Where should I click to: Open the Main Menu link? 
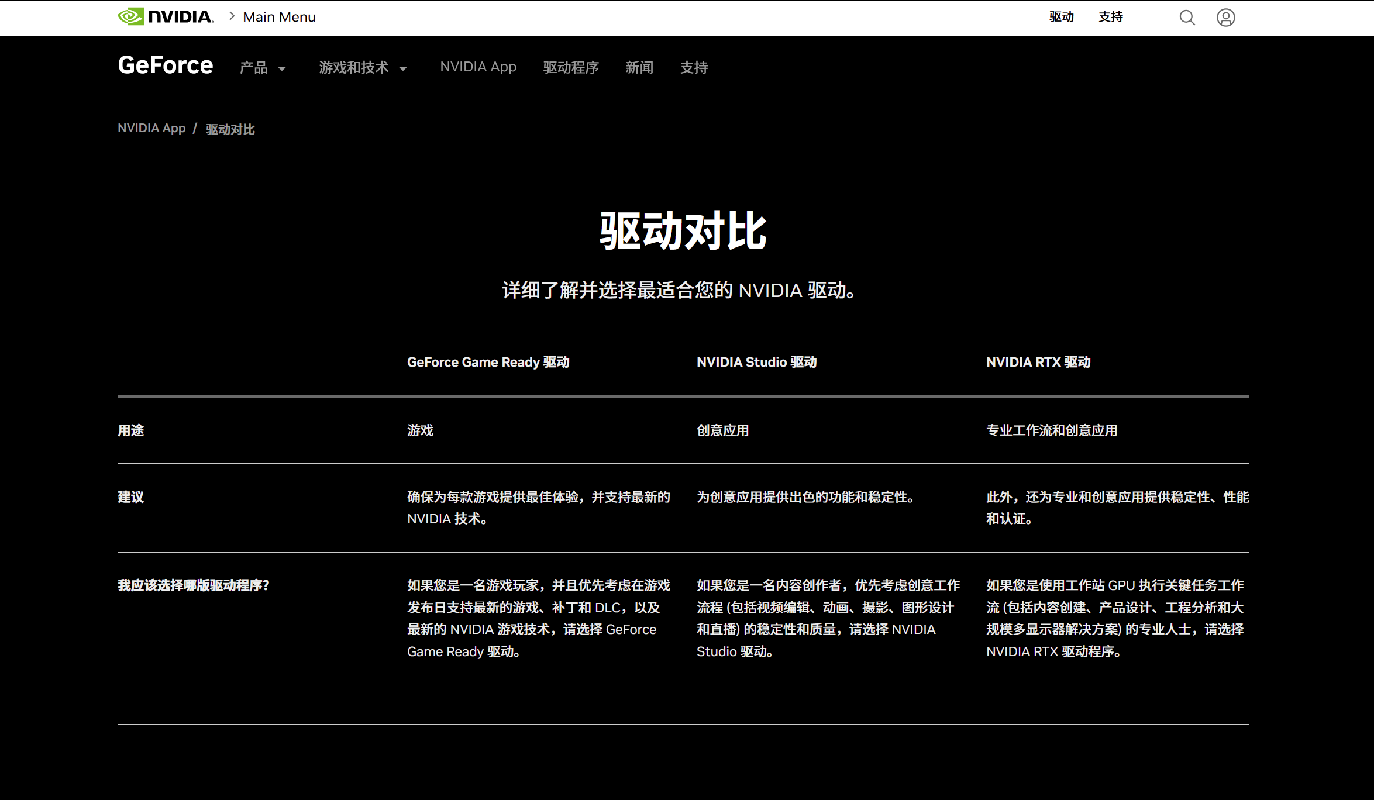tap(279, 17)
